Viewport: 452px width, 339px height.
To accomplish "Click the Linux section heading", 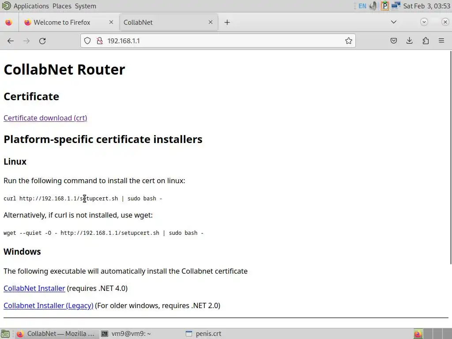I will [15, 162].
